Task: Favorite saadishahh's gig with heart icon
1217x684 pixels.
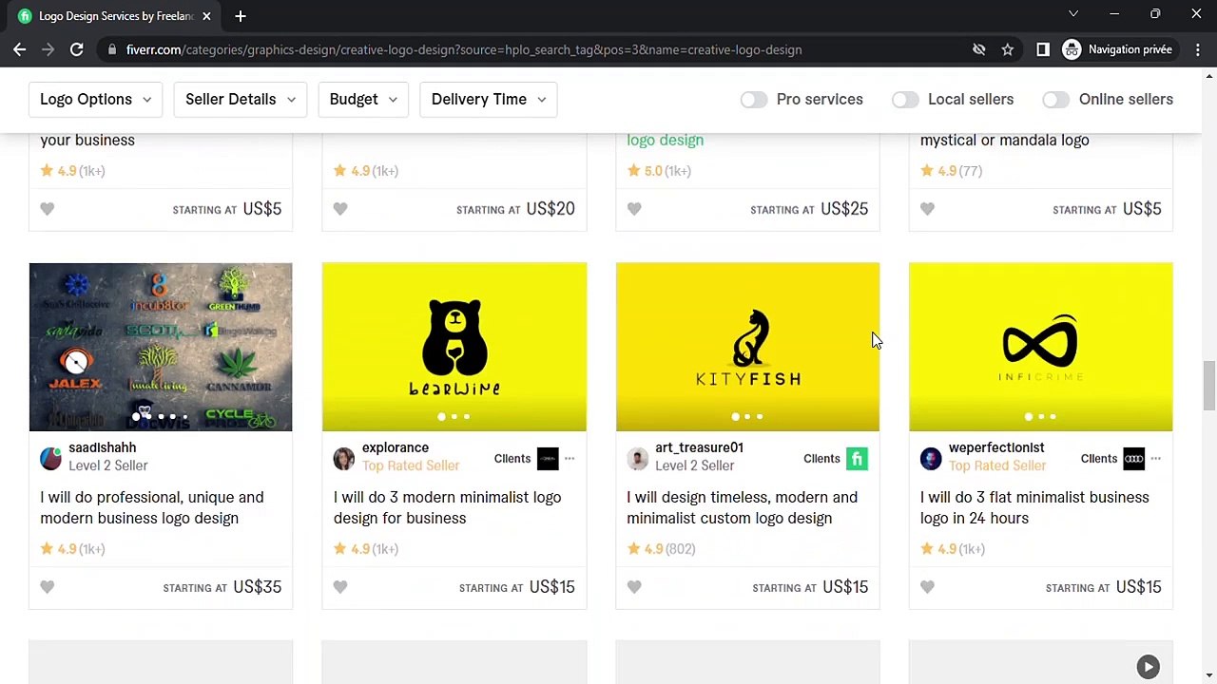Action: [48, 587]
